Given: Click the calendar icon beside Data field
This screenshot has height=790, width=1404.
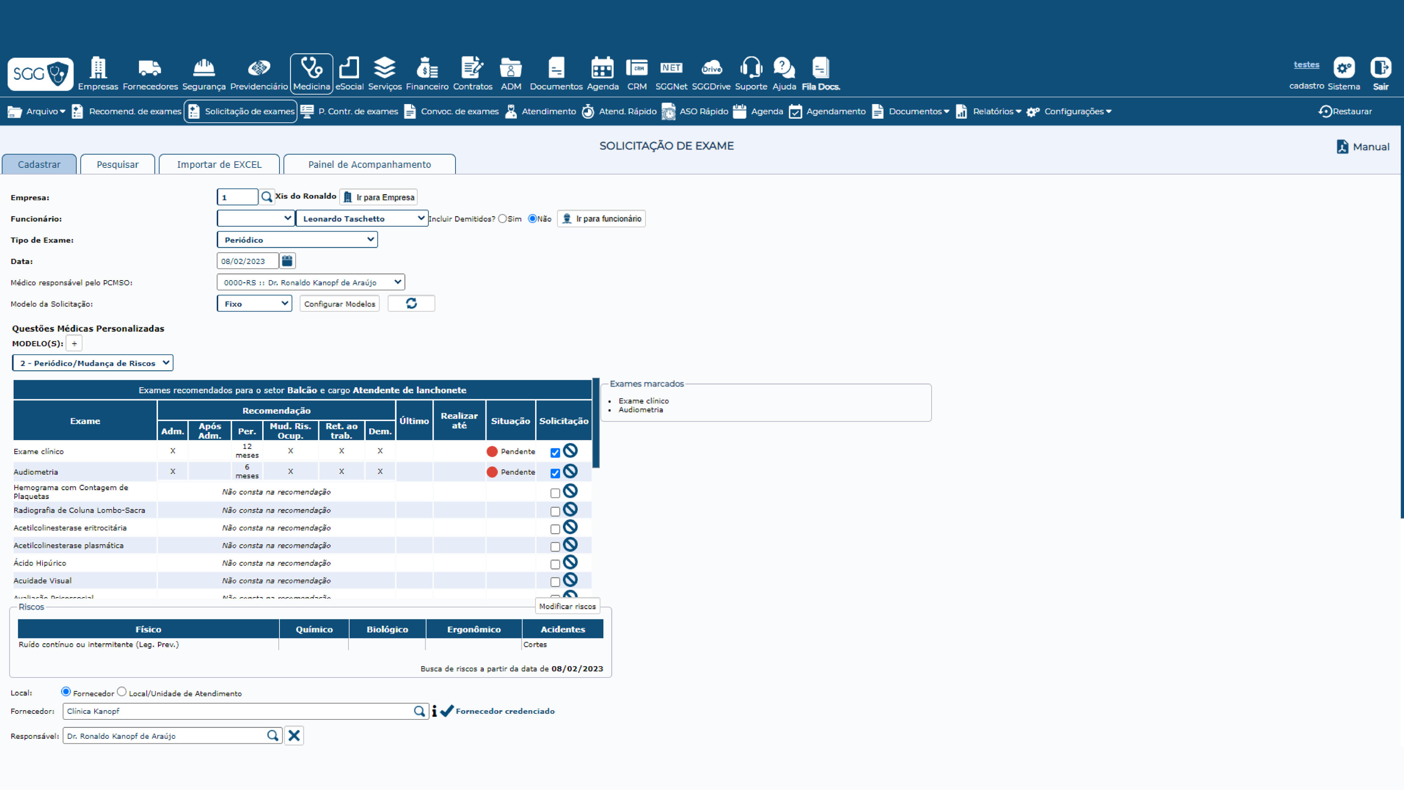Looking at the screenshot, I should tap(287, 261).
